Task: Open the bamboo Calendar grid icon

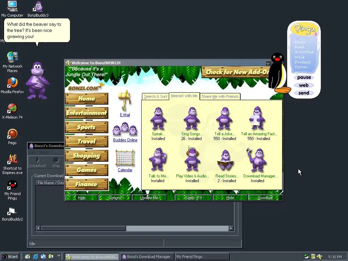Action: (125, 158)
